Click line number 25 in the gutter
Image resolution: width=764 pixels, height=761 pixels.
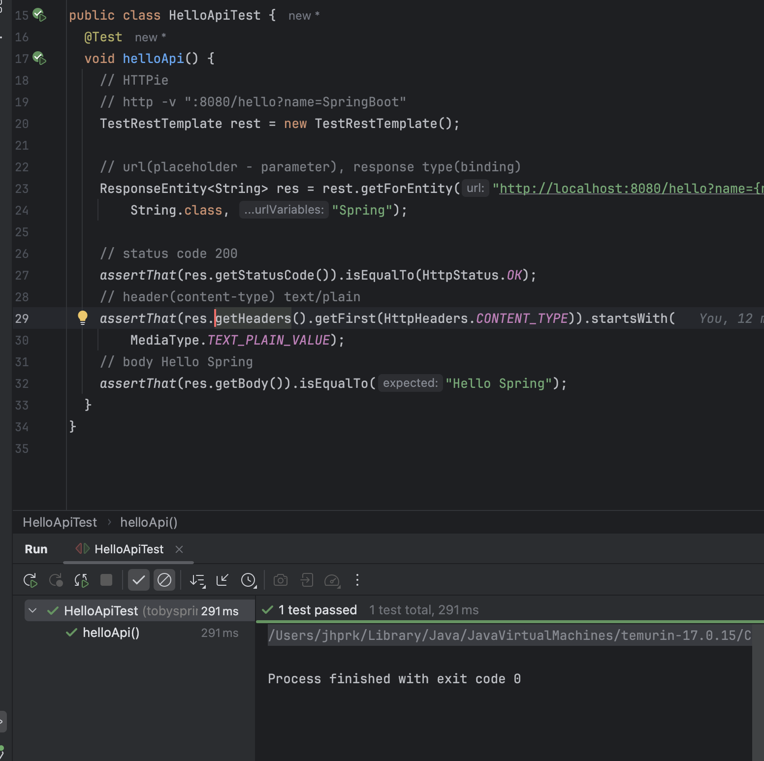point(22,232)
